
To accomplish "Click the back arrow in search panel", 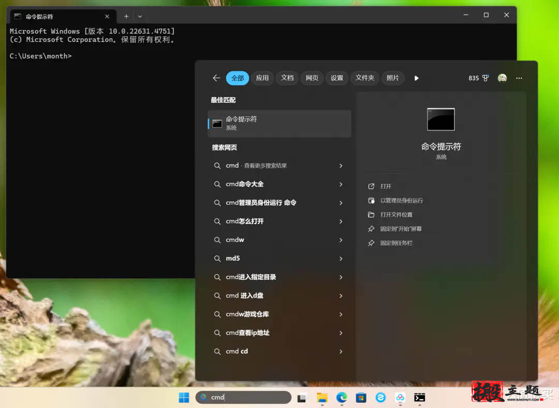I will tap(216, 78).
